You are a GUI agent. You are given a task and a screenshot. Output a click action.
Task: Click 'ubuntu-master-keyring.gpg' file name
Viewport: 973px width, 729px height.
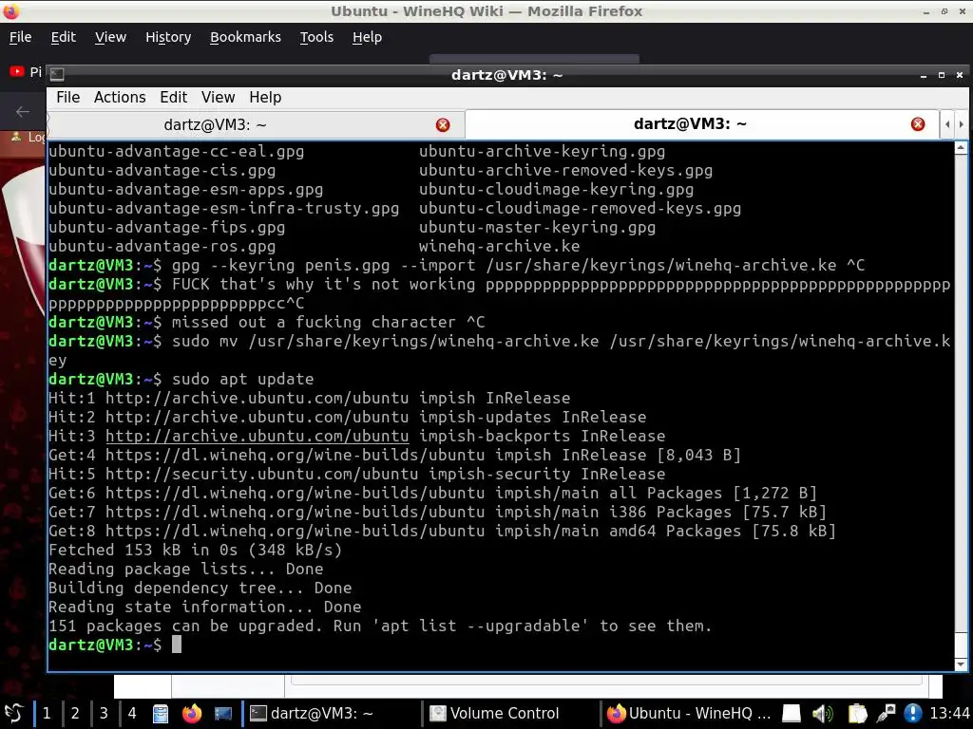[537, 228]
